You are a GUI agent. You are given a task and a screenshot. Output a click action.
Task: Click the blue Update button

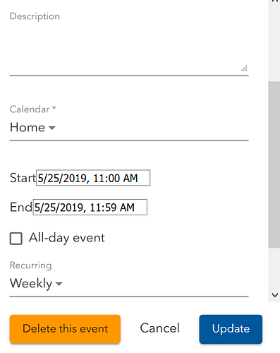point(231,329)
